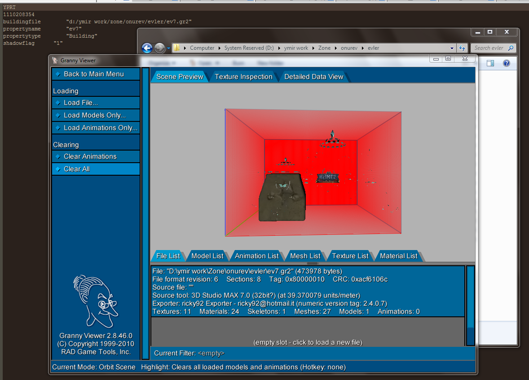
Task: Click the folder icon in Explorer address bar
Action: coord(176,48)
